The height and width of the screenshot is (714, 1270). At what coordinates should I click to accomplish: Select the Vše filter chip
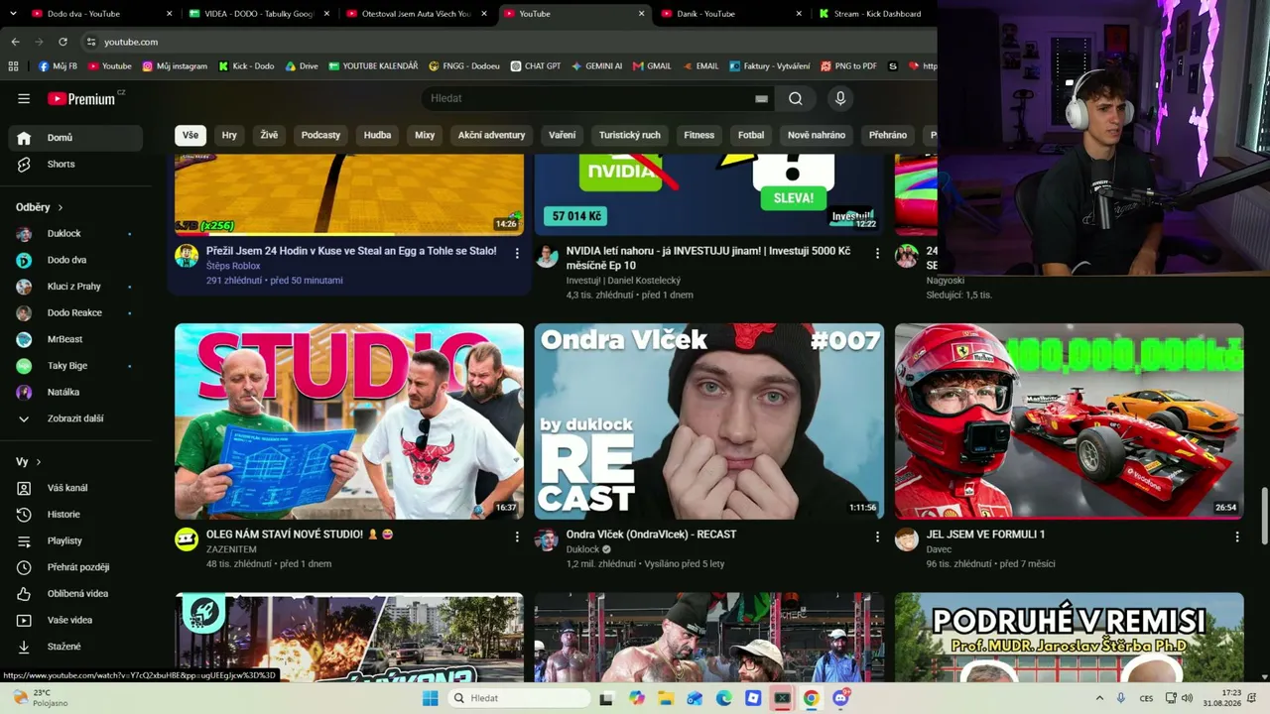(190, 135)
